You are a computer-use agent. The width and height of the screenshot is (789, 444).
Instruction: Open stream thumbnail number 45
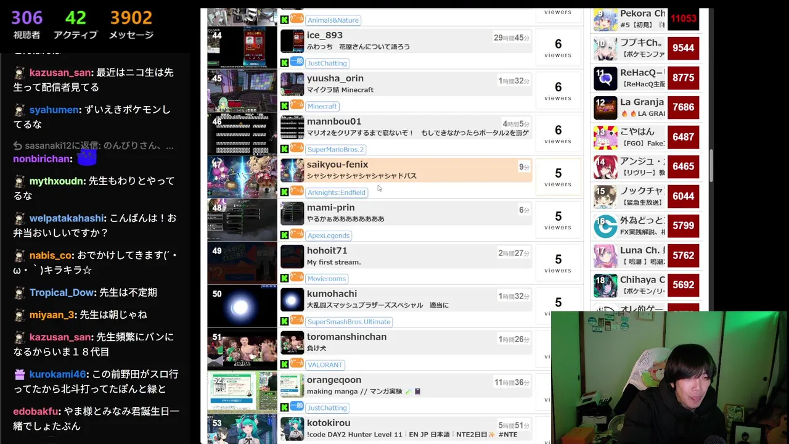(242, 91)
